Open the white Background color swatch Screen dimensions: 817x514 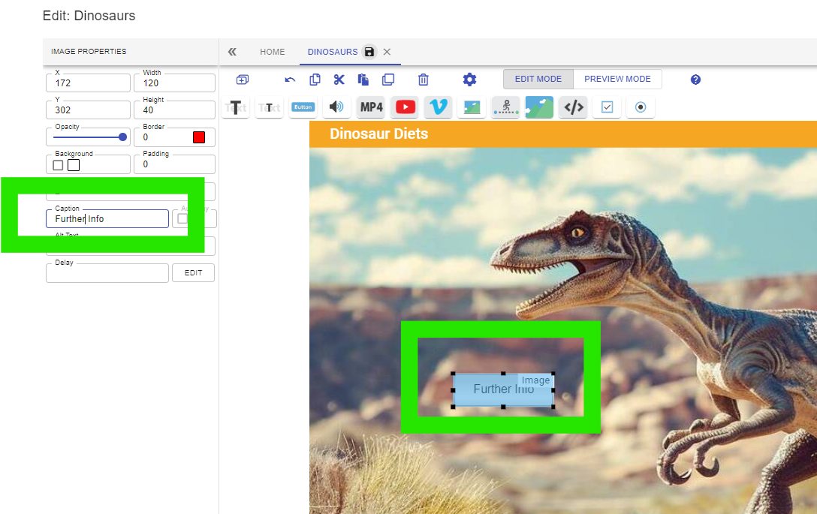click(x=74, y=165)
